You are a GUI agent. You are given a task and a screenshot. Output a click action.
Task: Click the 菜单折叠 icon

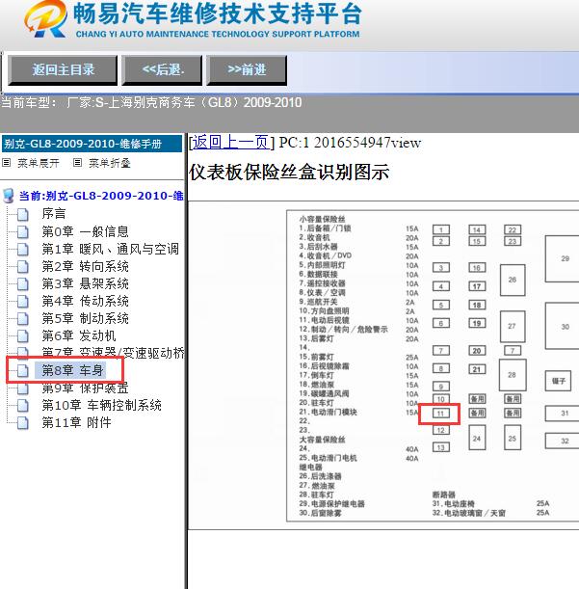(77, 163)
